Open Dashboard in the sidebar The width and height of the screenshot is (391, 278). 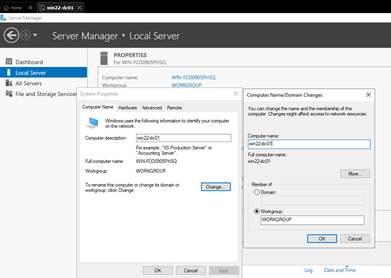(x=29, y=62)
